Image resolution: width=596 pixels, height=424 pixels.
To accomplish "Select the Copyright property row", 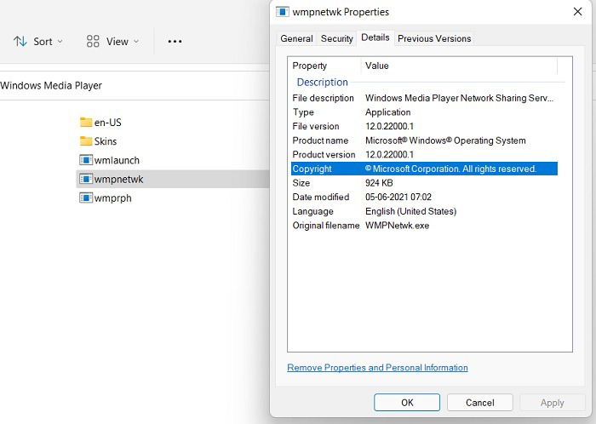I will tap(424, 169).
